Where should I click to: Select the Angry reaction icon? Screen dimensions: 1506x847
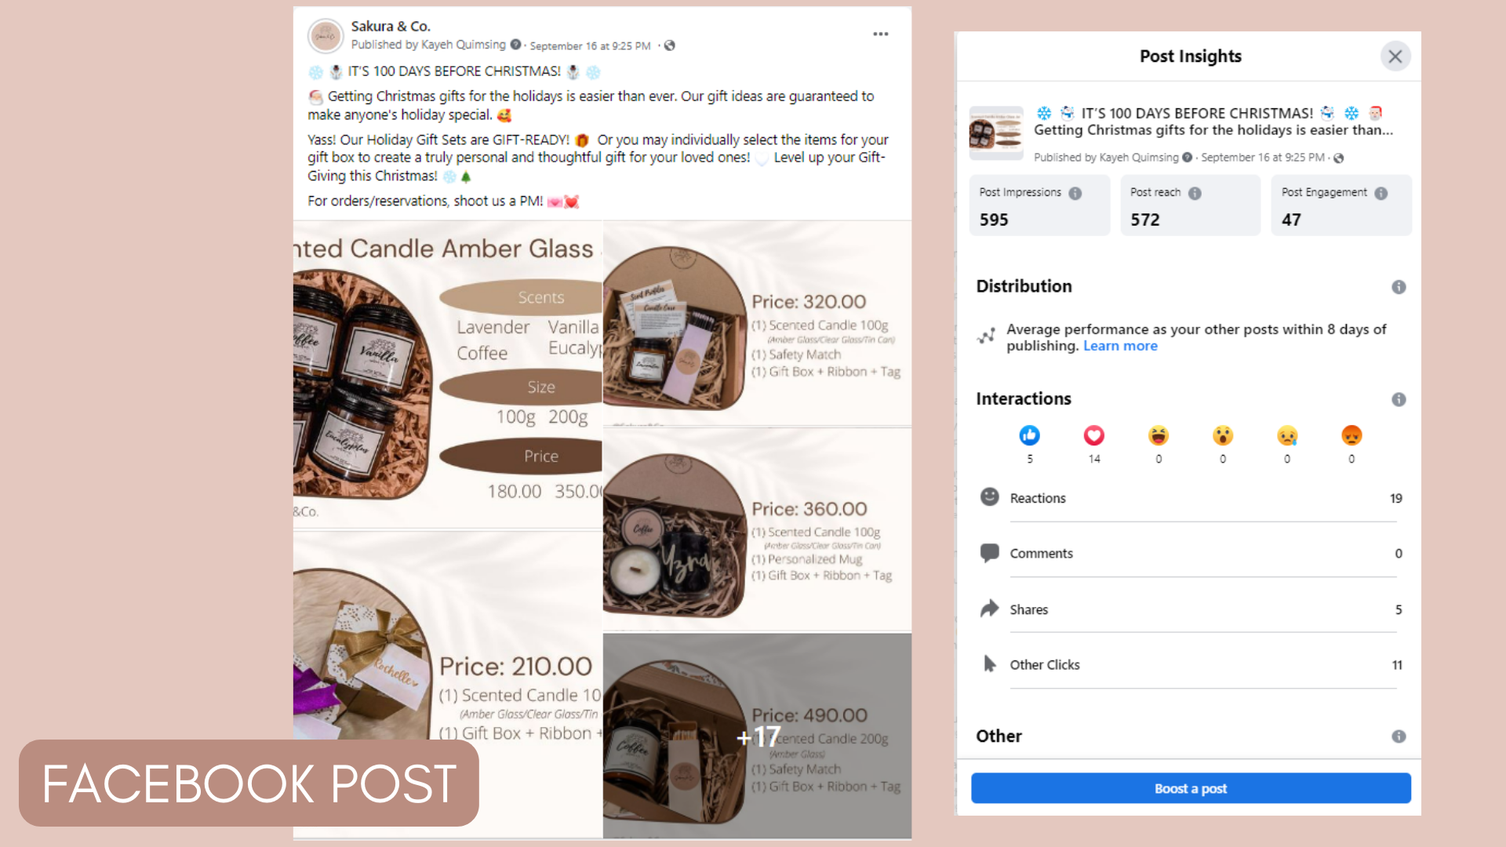[x=1351, y=435]
